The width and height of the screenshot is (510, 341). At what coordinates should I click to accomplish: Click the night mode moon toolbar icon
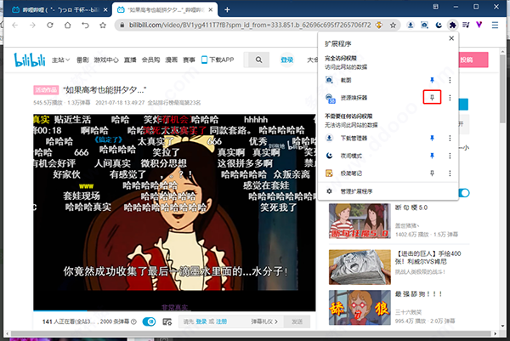point(439,25)
